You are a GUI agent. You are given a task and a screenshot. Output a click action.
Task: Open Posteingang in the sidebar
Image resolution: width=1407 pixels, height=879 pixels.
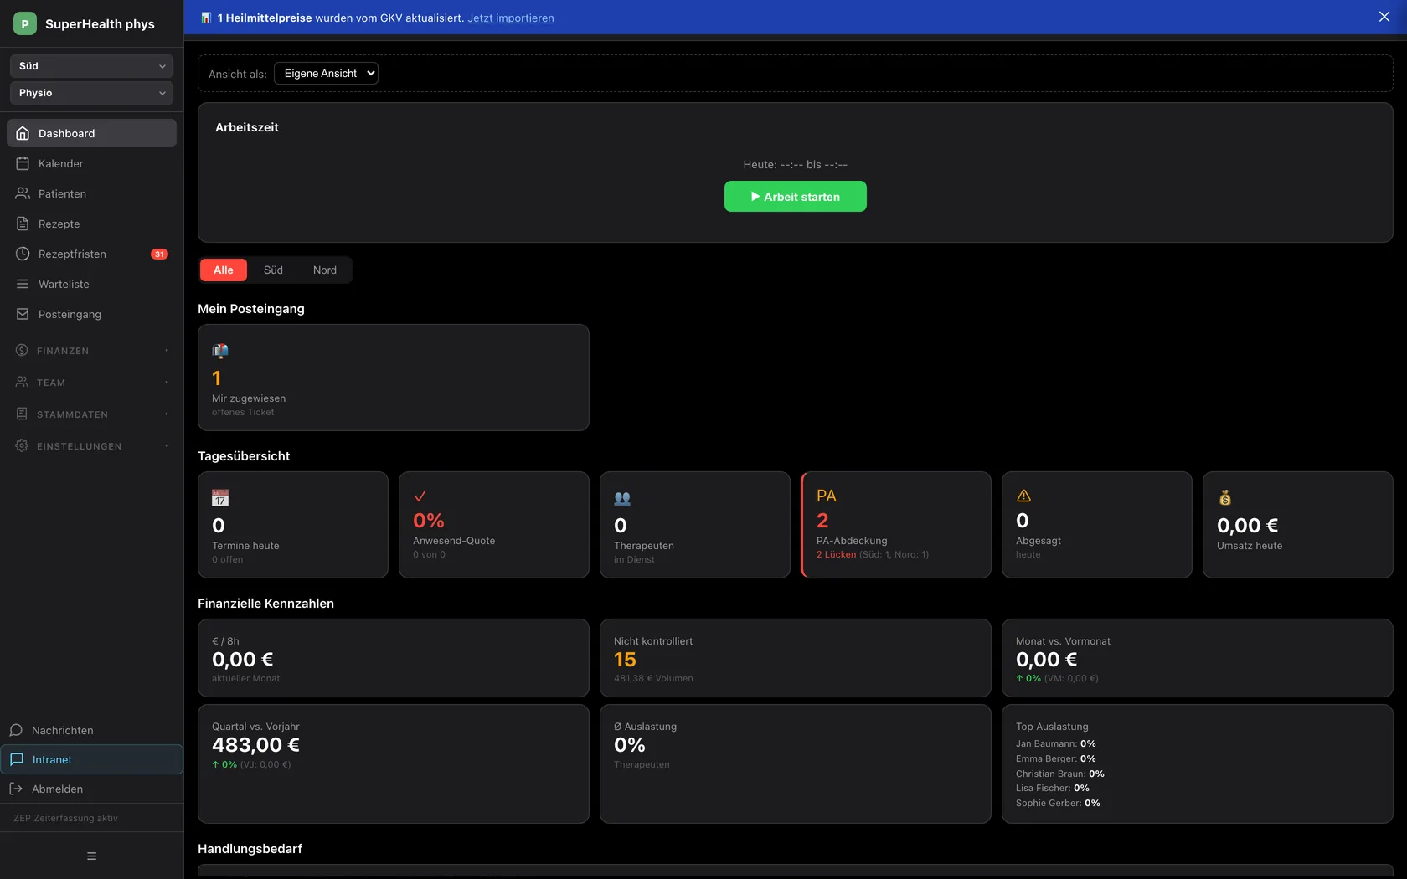[x=91, y=314]
